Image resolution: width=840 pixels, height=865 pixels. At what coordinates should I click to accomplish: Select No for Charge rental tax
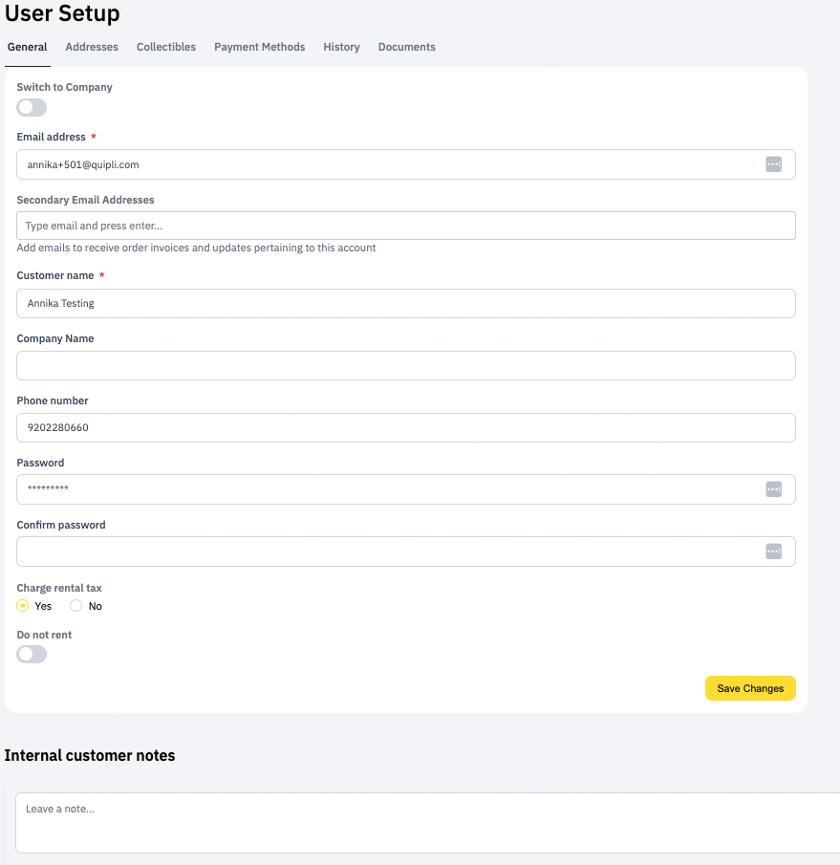pos(75,605)
